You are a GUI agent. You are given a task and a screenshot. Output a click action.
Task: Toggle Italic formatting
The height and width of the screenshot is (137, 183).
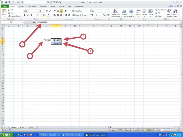pos(28,15)
